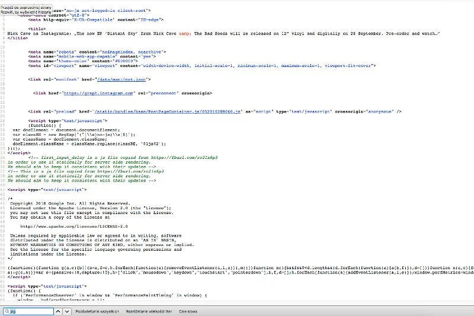474x316 pixels.
Task: Click the 'PerformanceObserver' if-statement line
Action: (x=110, y=295)
